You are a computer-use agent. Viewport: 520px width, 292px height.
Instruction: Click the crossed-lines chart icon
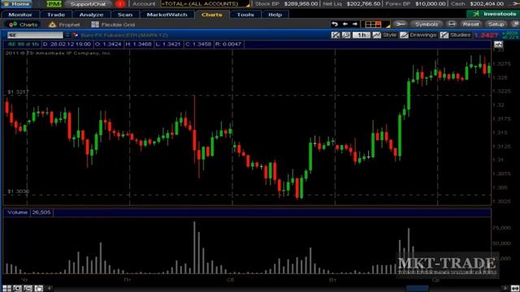336,35
